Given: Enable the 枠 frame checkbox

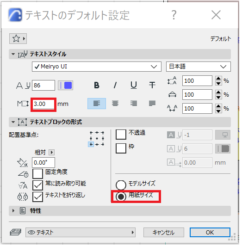Looking at the screenshot, I should [x=121, y=148].
